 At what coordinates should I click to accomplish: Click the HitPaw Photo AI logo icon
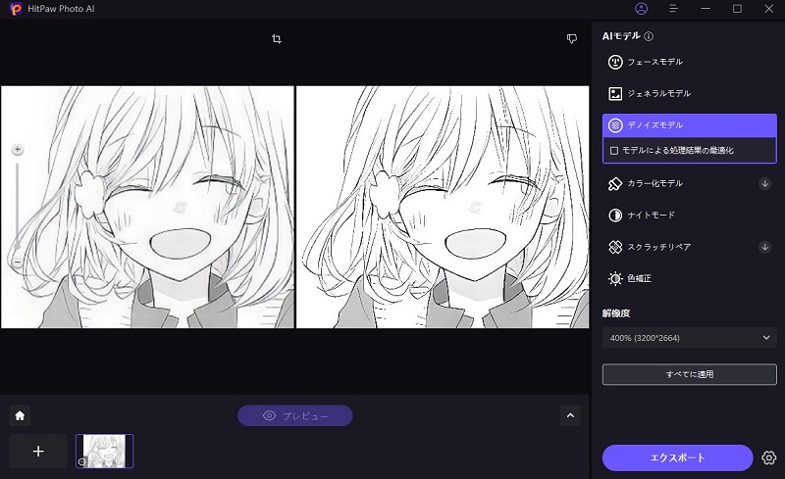(x=16, y=9)
